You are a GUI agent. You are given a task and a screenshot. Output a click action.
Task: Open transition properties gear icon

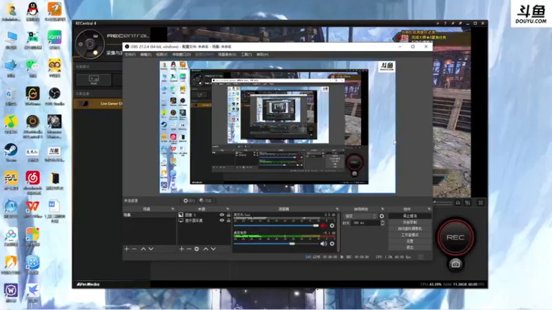click(382, 216)
